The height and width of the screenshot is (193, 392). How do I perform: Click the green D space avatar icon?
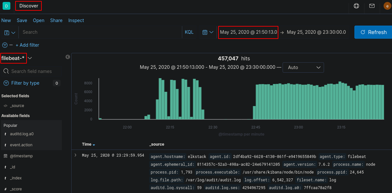(6, 6)
